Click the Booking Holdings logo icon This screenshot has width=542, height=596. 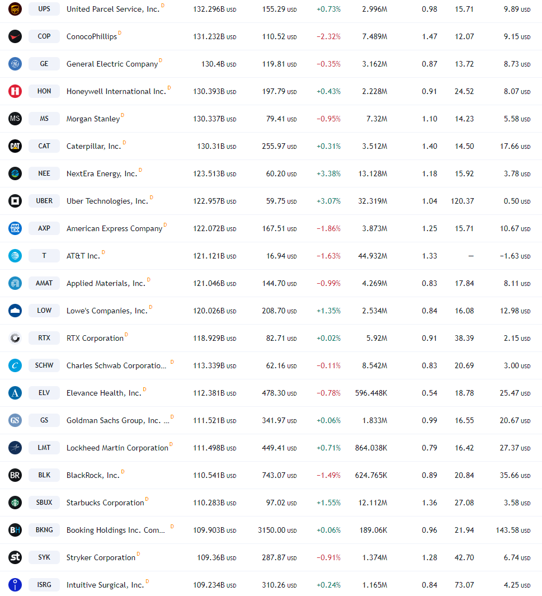tap(15, 530)
